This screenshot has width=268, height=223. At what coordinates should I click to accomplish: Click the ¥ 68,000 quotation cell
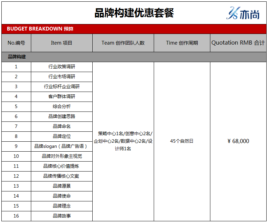tap(238, 141)
